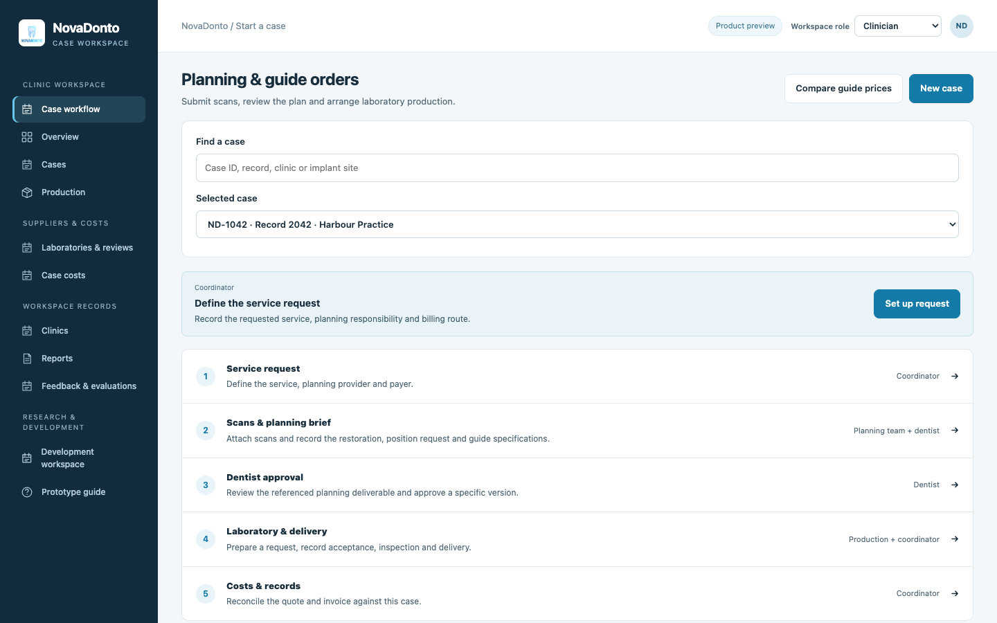Click 'Planning team + dentist' role label

897,431
